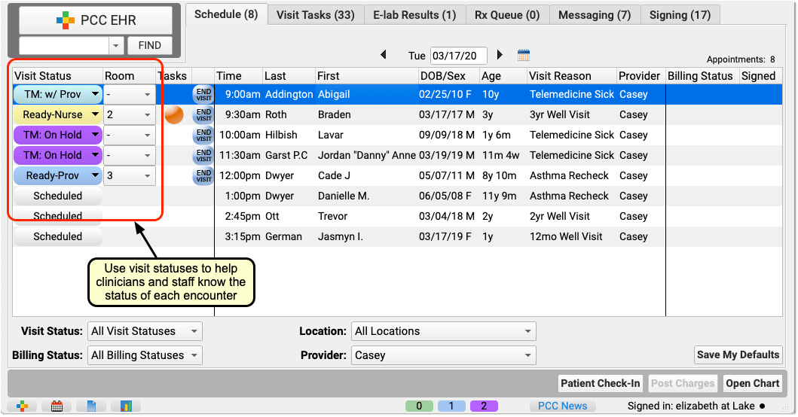Open Ready-Nurse visit status dropdown
Screen dimensions: 798x417
(x=57, y=115)
